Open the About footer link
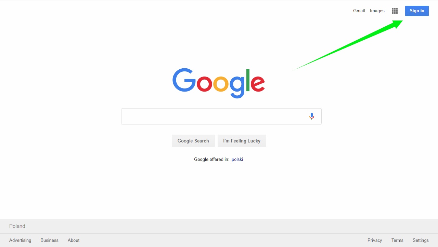 74,240
